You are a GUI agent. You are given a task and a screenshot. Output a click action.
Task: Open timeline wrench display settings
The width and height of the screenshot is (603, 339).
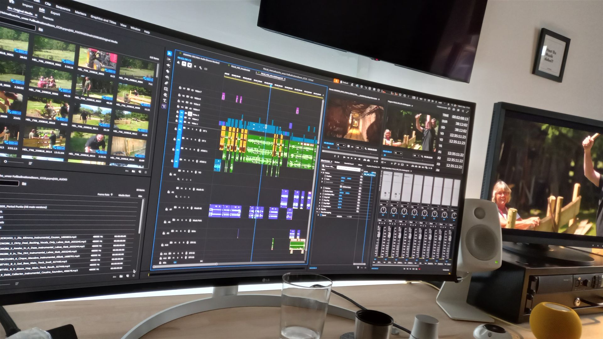pyautogui.click(x=200, y=67)
